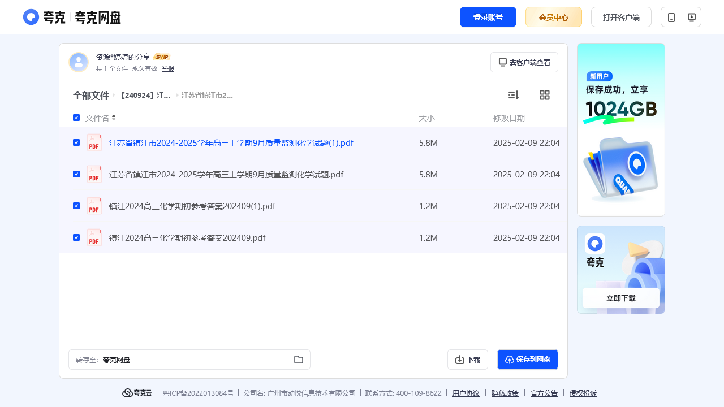
Task: Open file 江苏省镇江市2024-2025学年高三上学期9月质量监测化学试题.pdf
Action: (x=226, y=175)
